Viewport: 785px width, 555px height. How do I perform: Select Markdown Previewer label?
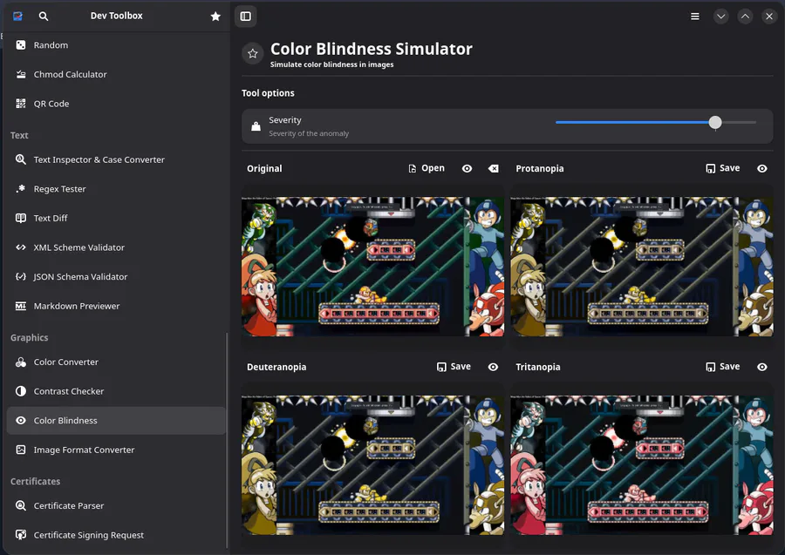click(77, 306)
